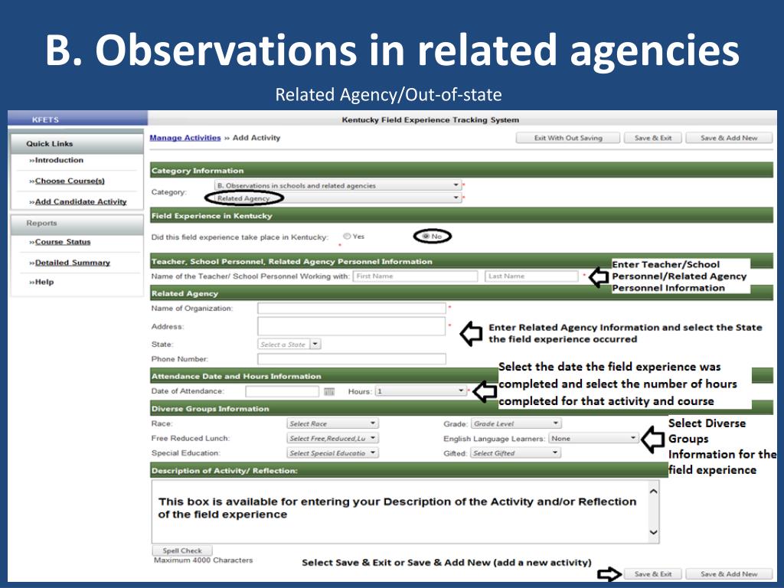Click the Name of Organization field
784x588 pixels.
click(351, 309)
